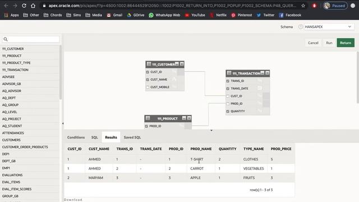
Task: Collapse the 111_PRODUCT table box
Action: click(184, 118)
